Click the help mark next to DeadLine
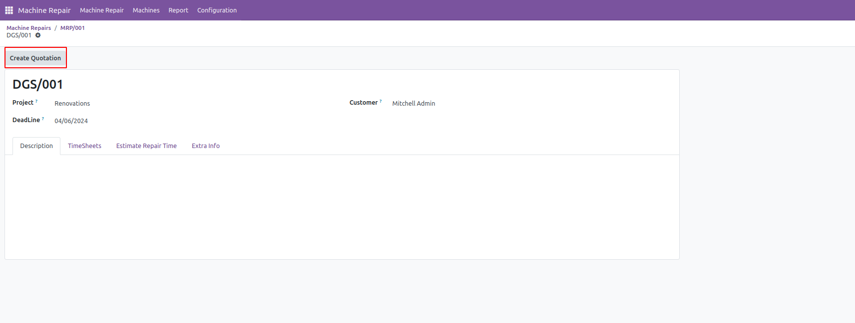This screenshot has width=855, height=323. click(x=43, y=119)
